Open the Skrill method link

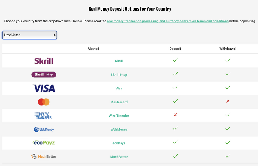[x=119, y=61]
